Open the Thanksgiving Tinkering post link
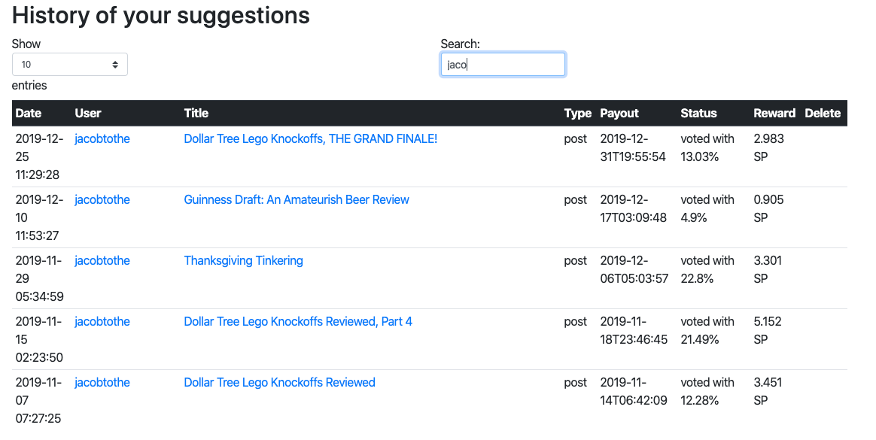Screen dimensions: 876x440 click(x=243, y=260)
